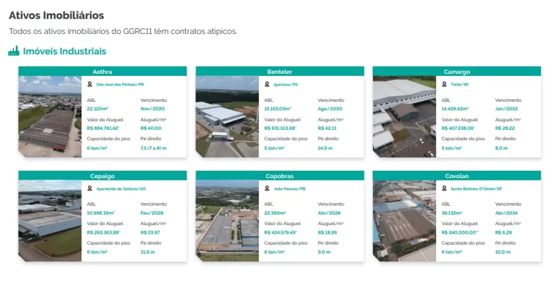Select the Benteler card header
The image size is (552, 287).
280,72
